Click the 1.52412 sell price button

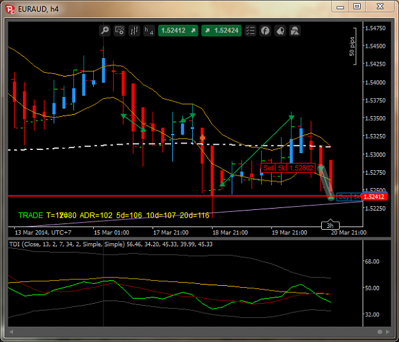178,31
